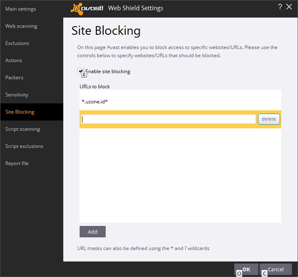Open Report file settings

tap(17, 163)
